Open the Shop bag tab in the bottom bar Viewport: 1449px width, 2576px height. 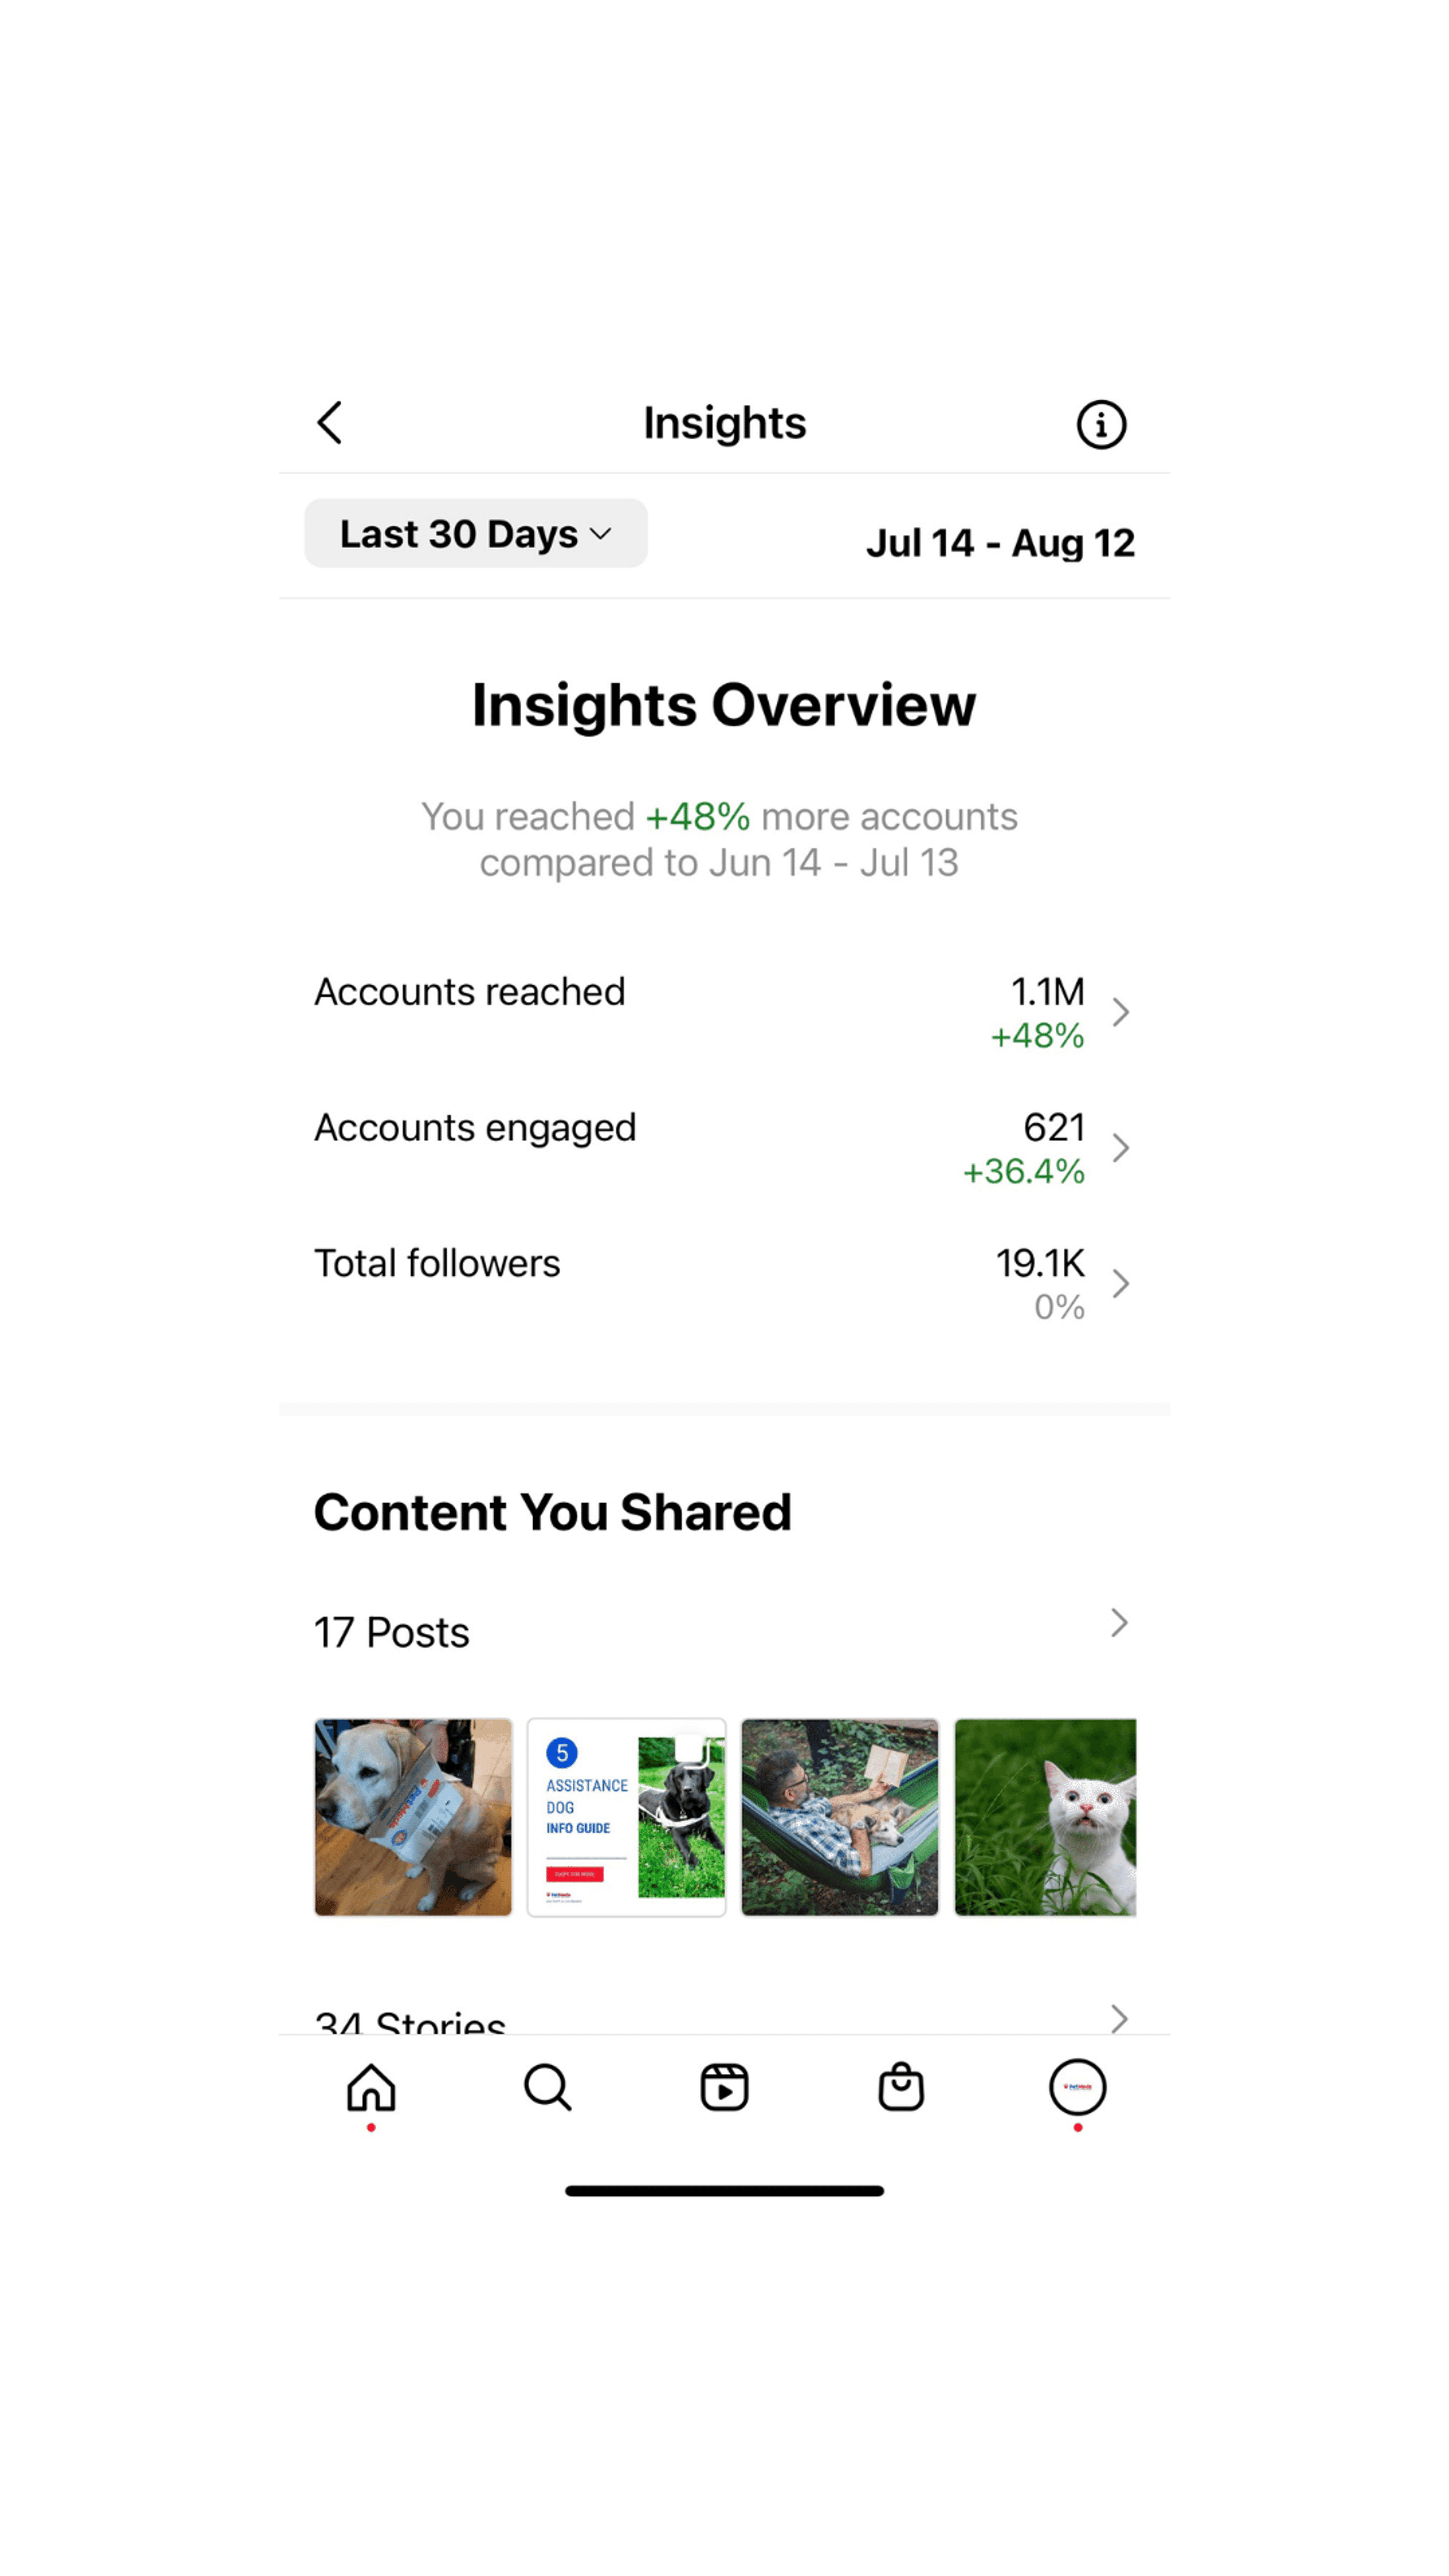click(x=901, y=2088)
